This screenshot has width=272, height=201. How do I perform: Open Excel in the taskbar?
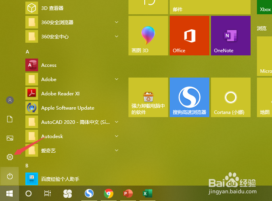tap(147, 193)
